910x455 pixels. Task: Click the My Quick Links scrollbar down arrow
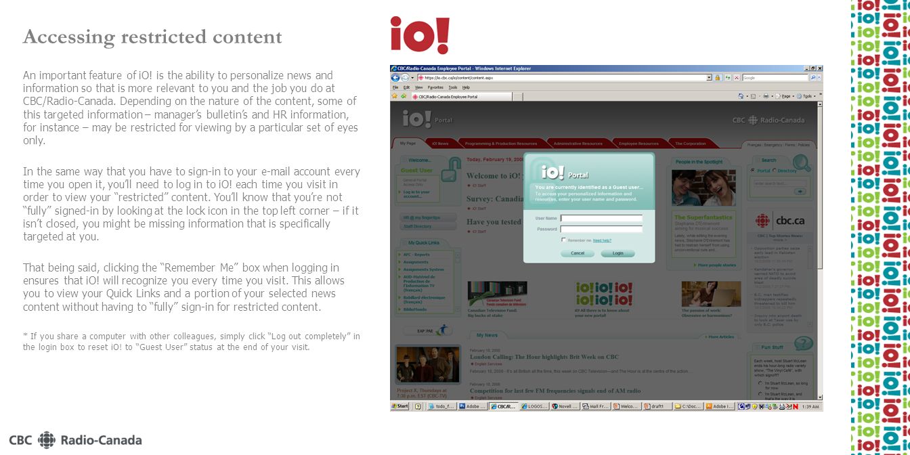click(x=457, y=309)
